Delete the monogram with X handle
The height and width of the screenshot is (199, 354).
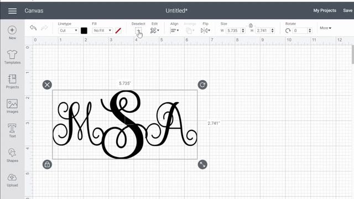[47, 85]
